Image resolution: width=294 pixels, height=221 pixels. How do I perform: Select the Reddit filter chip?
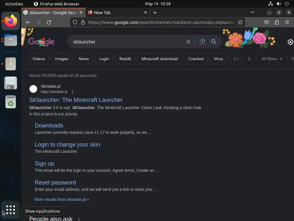(125, 59)
